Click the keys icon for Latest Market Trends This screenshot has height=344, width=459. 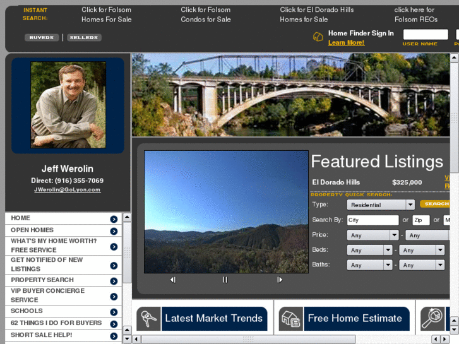[x=149, y=319]
